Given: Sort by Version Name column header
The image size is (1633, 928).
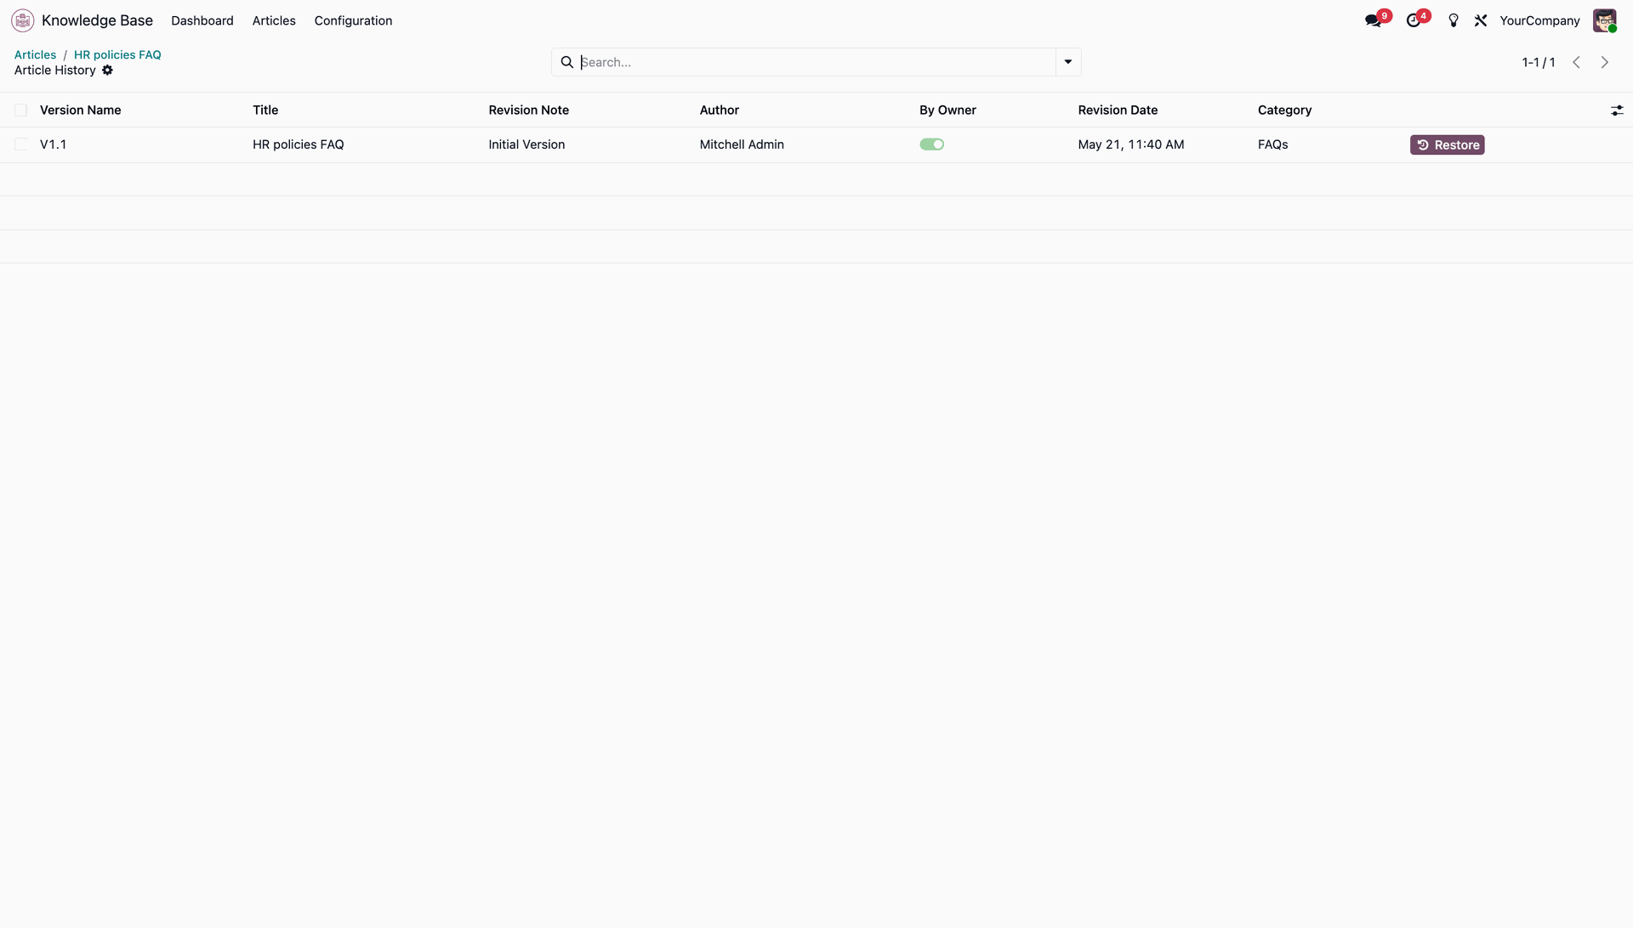Looking at the screenshot, I should [80, 110].
